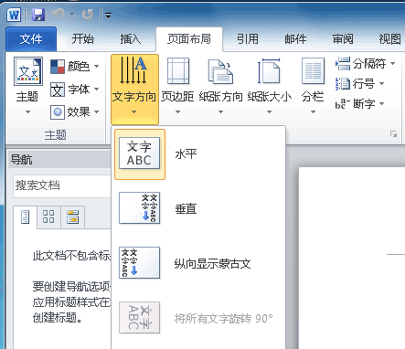Viewport: 405px width, 349px height.
Task: Expand the 颜色 theme colors dropdown
Action: pyautogui.click(x=75, y=67)
